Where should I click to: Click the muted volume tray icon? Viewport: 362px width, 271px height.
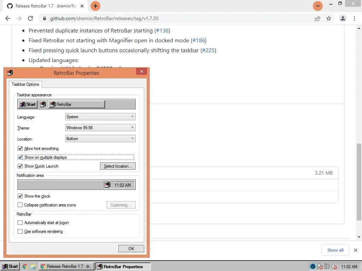[334, 267]
